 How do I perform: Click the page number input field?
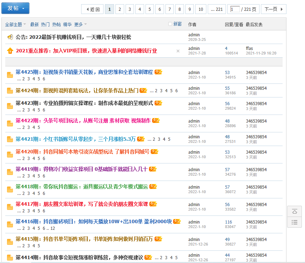point(235,9)
